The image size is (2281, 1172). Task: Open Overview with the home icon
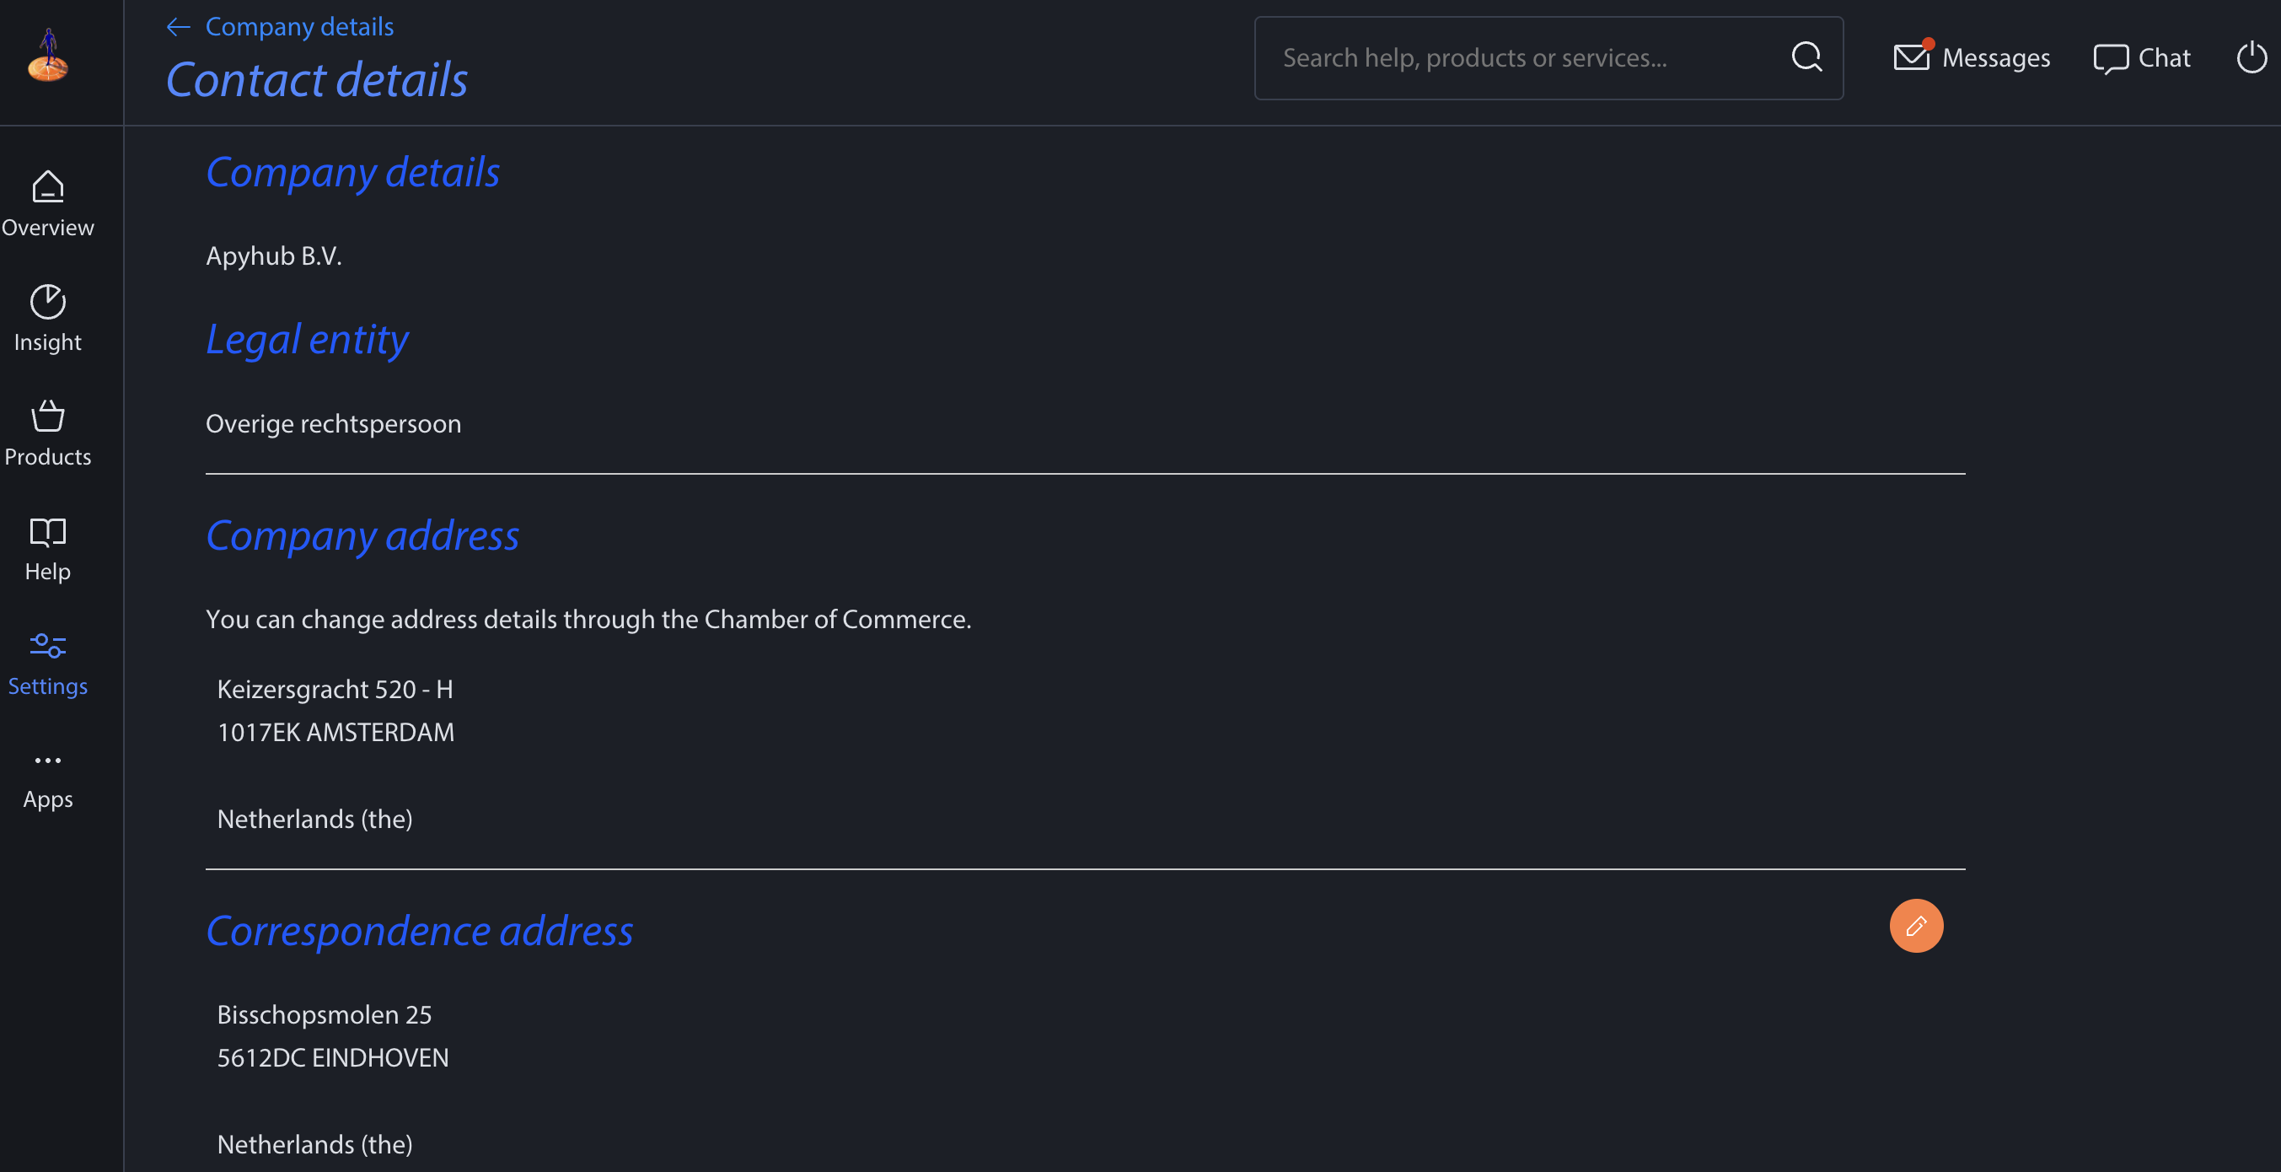pos(47,187)
